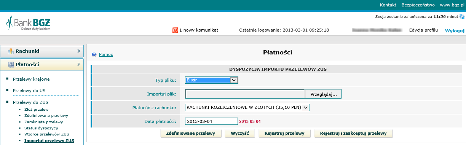Click the Rachunki section icon
The height and width of the screenshot is (145, 466).
pos(11,51)
